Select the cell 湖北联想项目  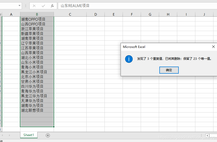coord(37,110)
